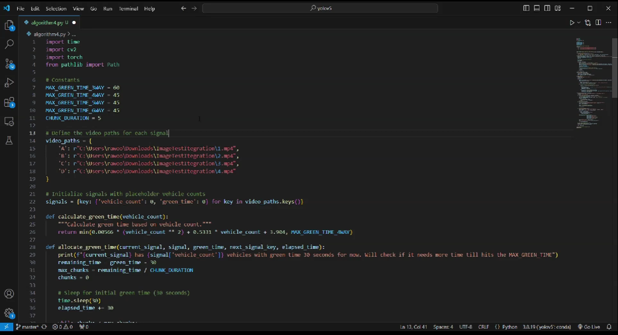Viewport: 618px width, 335px height.
Task: Select the algorithm4.py editor tab
Action: (x=46, y=22)
